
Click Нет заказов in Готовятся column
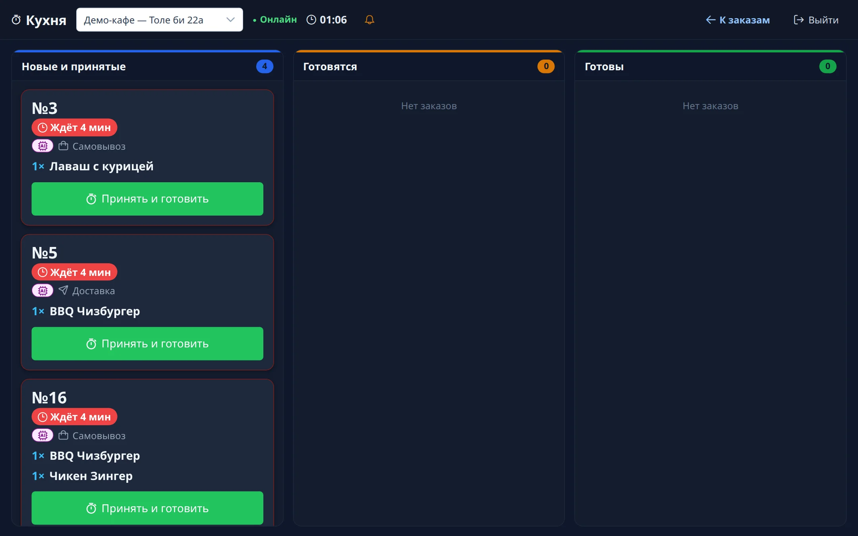tap(429, 106)
